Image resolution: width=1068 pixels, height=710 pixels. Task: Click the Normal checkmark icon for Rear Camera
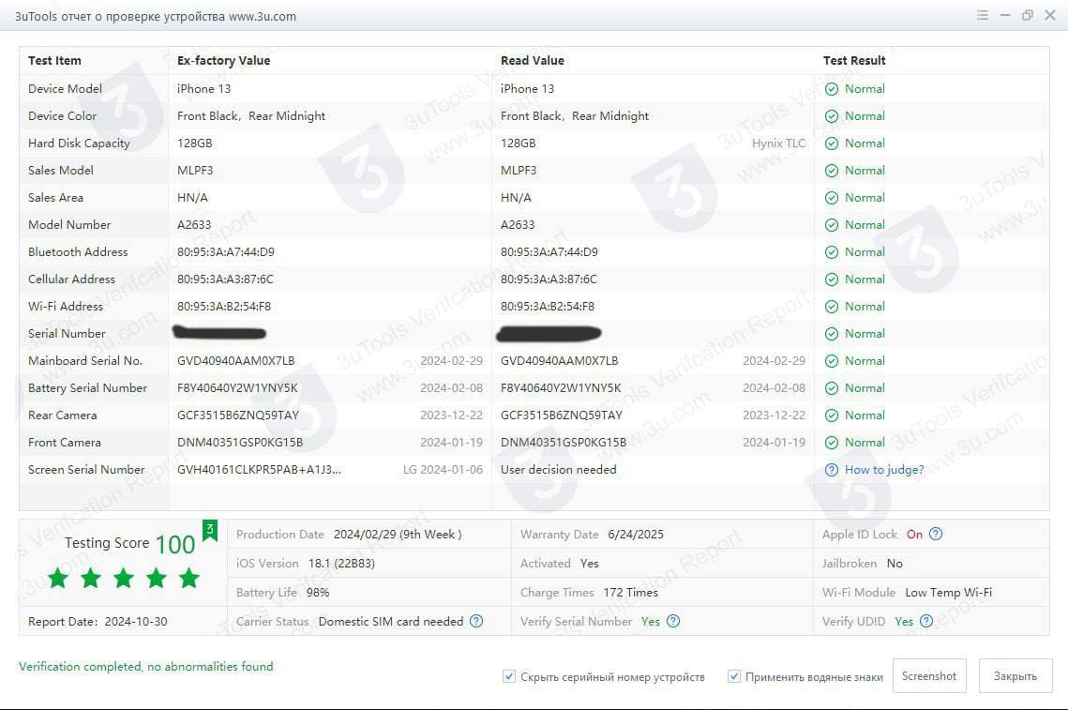[832, 416]
